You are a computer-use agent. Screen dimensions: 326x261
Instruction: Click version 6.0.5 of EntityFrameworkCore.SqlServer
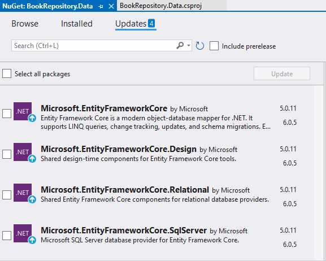pyautogui.click(x=290, y=245)
